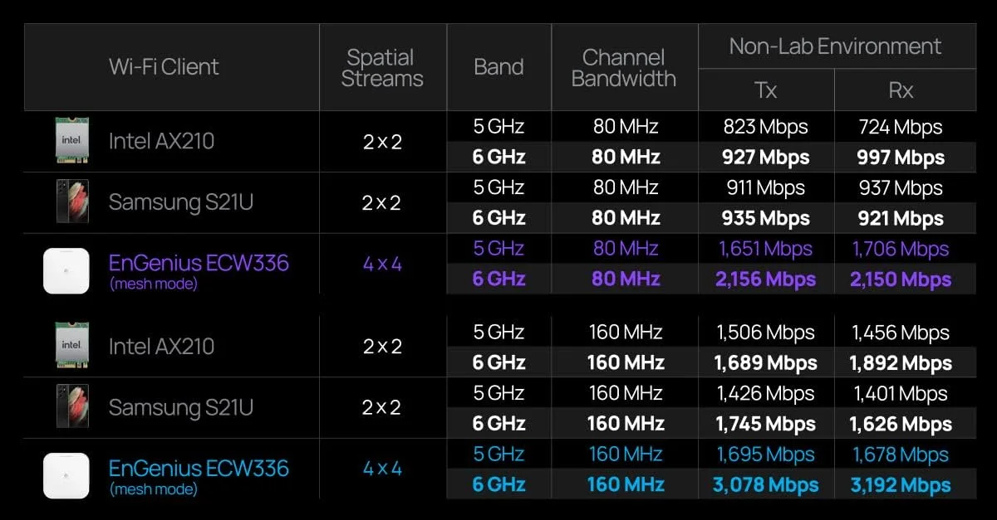Click the Non-Lab Environment header

coord(835,46)
